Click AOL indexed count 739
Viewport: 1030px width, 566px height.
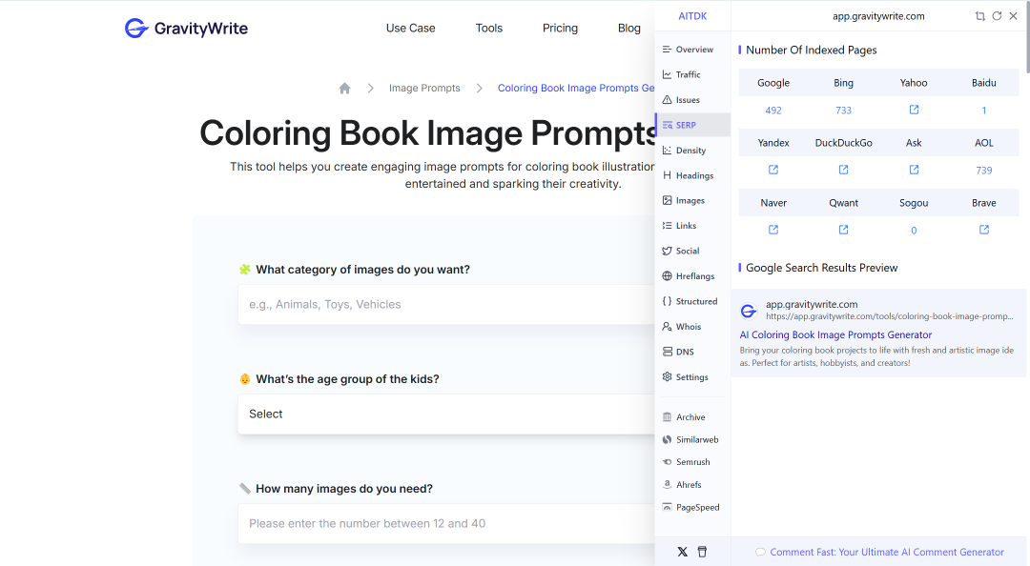[x=984, y=170]
